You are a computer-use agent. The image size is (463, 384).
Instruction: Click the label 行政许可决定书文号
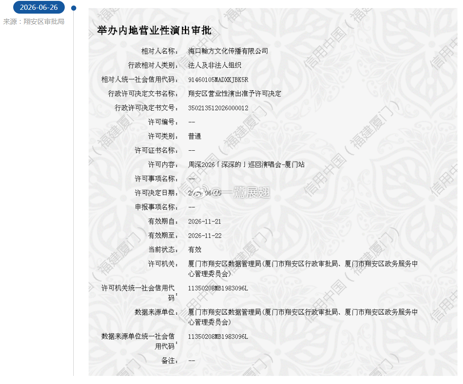click(146, 108)
